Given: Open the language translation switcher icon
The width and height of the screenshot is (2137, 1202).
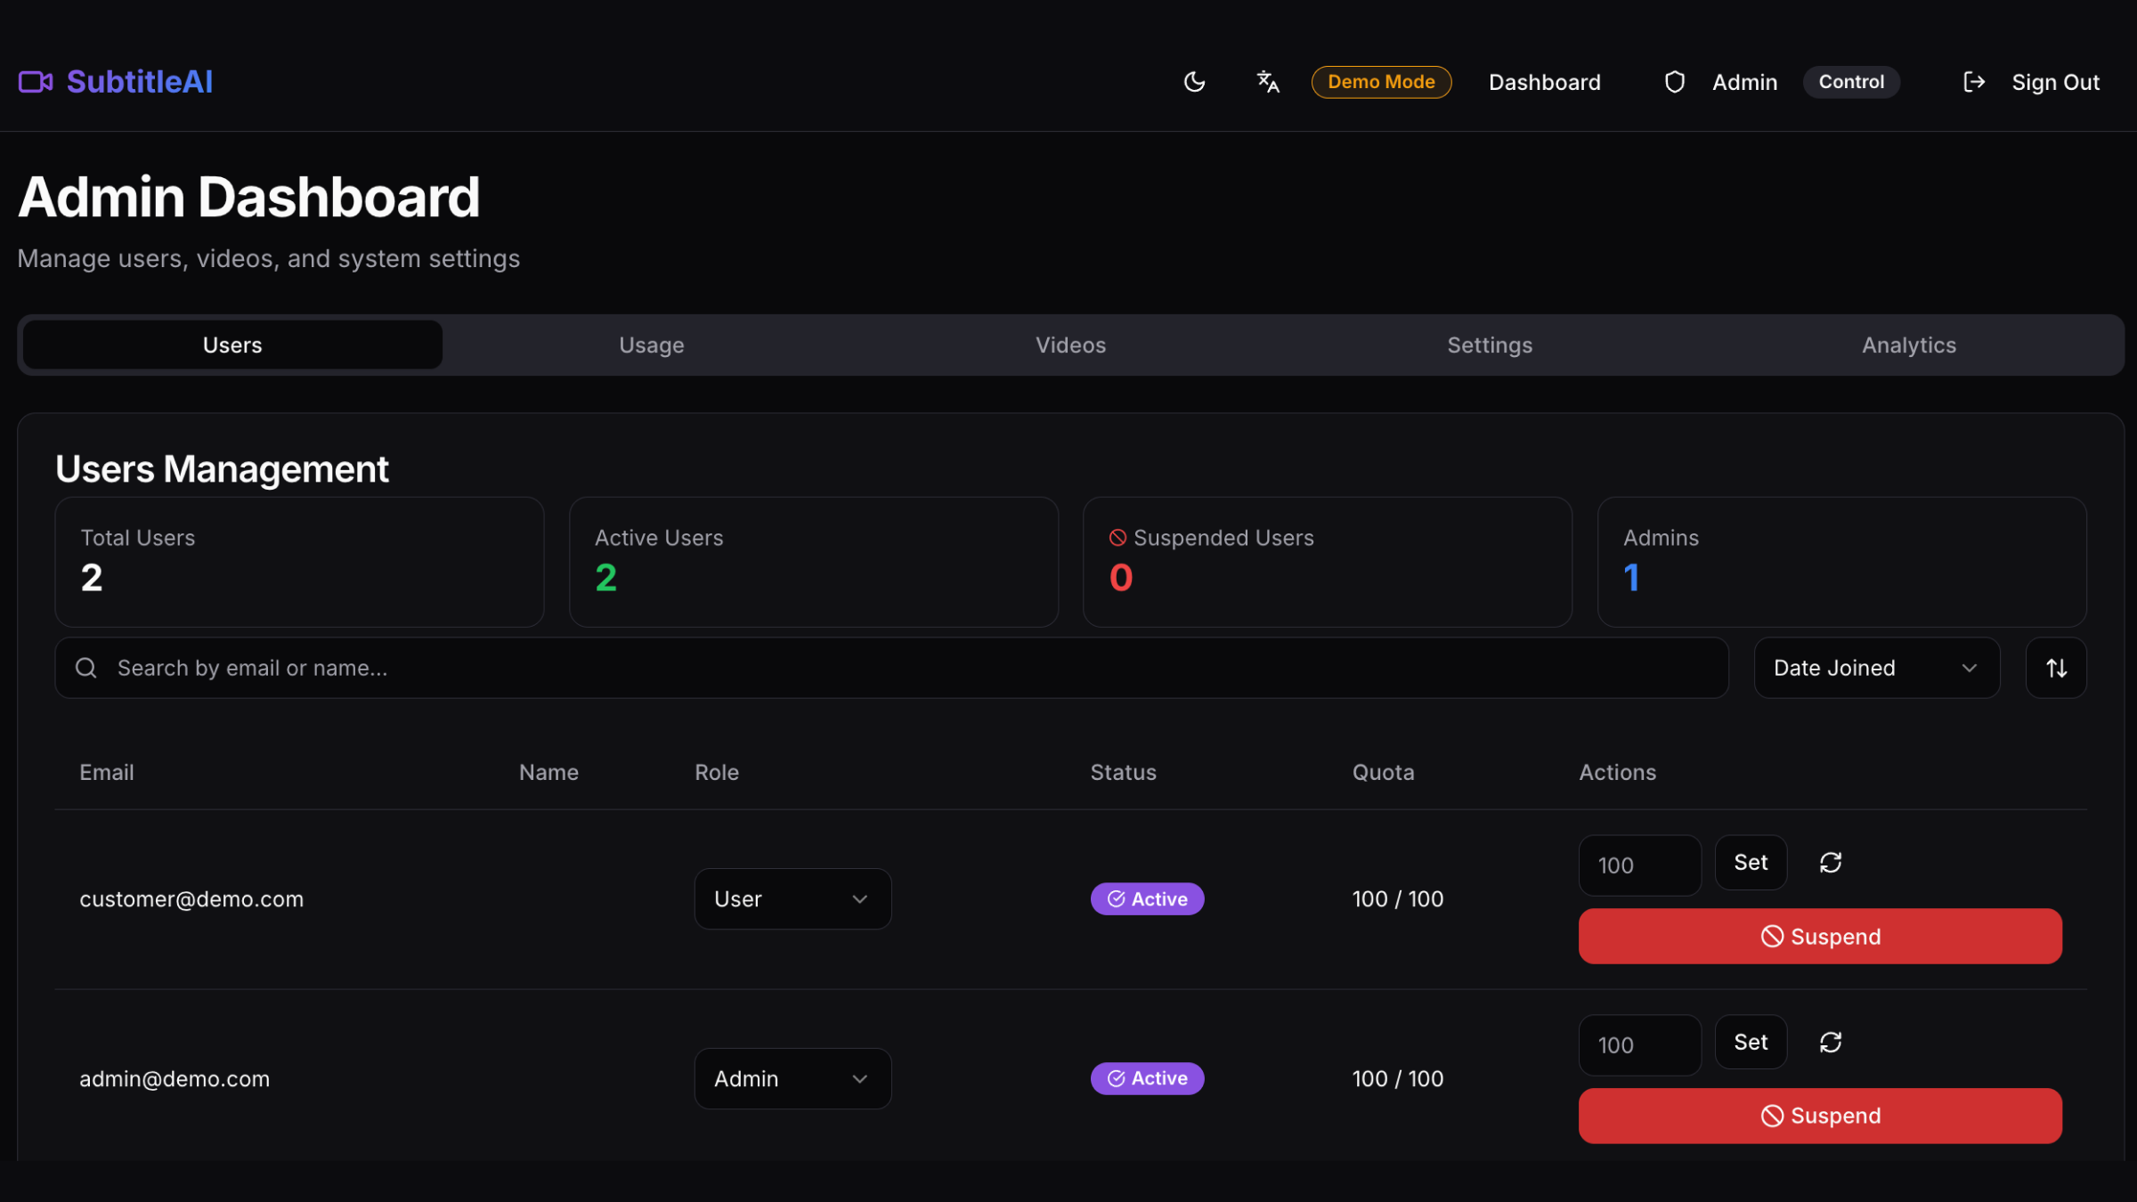Looking at the screenshot, I should pyautogui.click(x=1268, y=82).
